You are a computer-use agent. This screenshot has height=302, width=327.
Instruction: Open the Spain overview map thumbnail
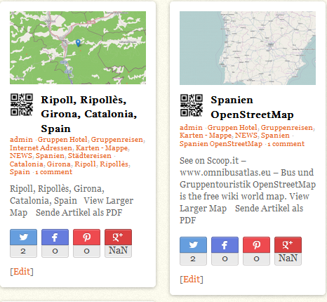[x=248, y=48]
